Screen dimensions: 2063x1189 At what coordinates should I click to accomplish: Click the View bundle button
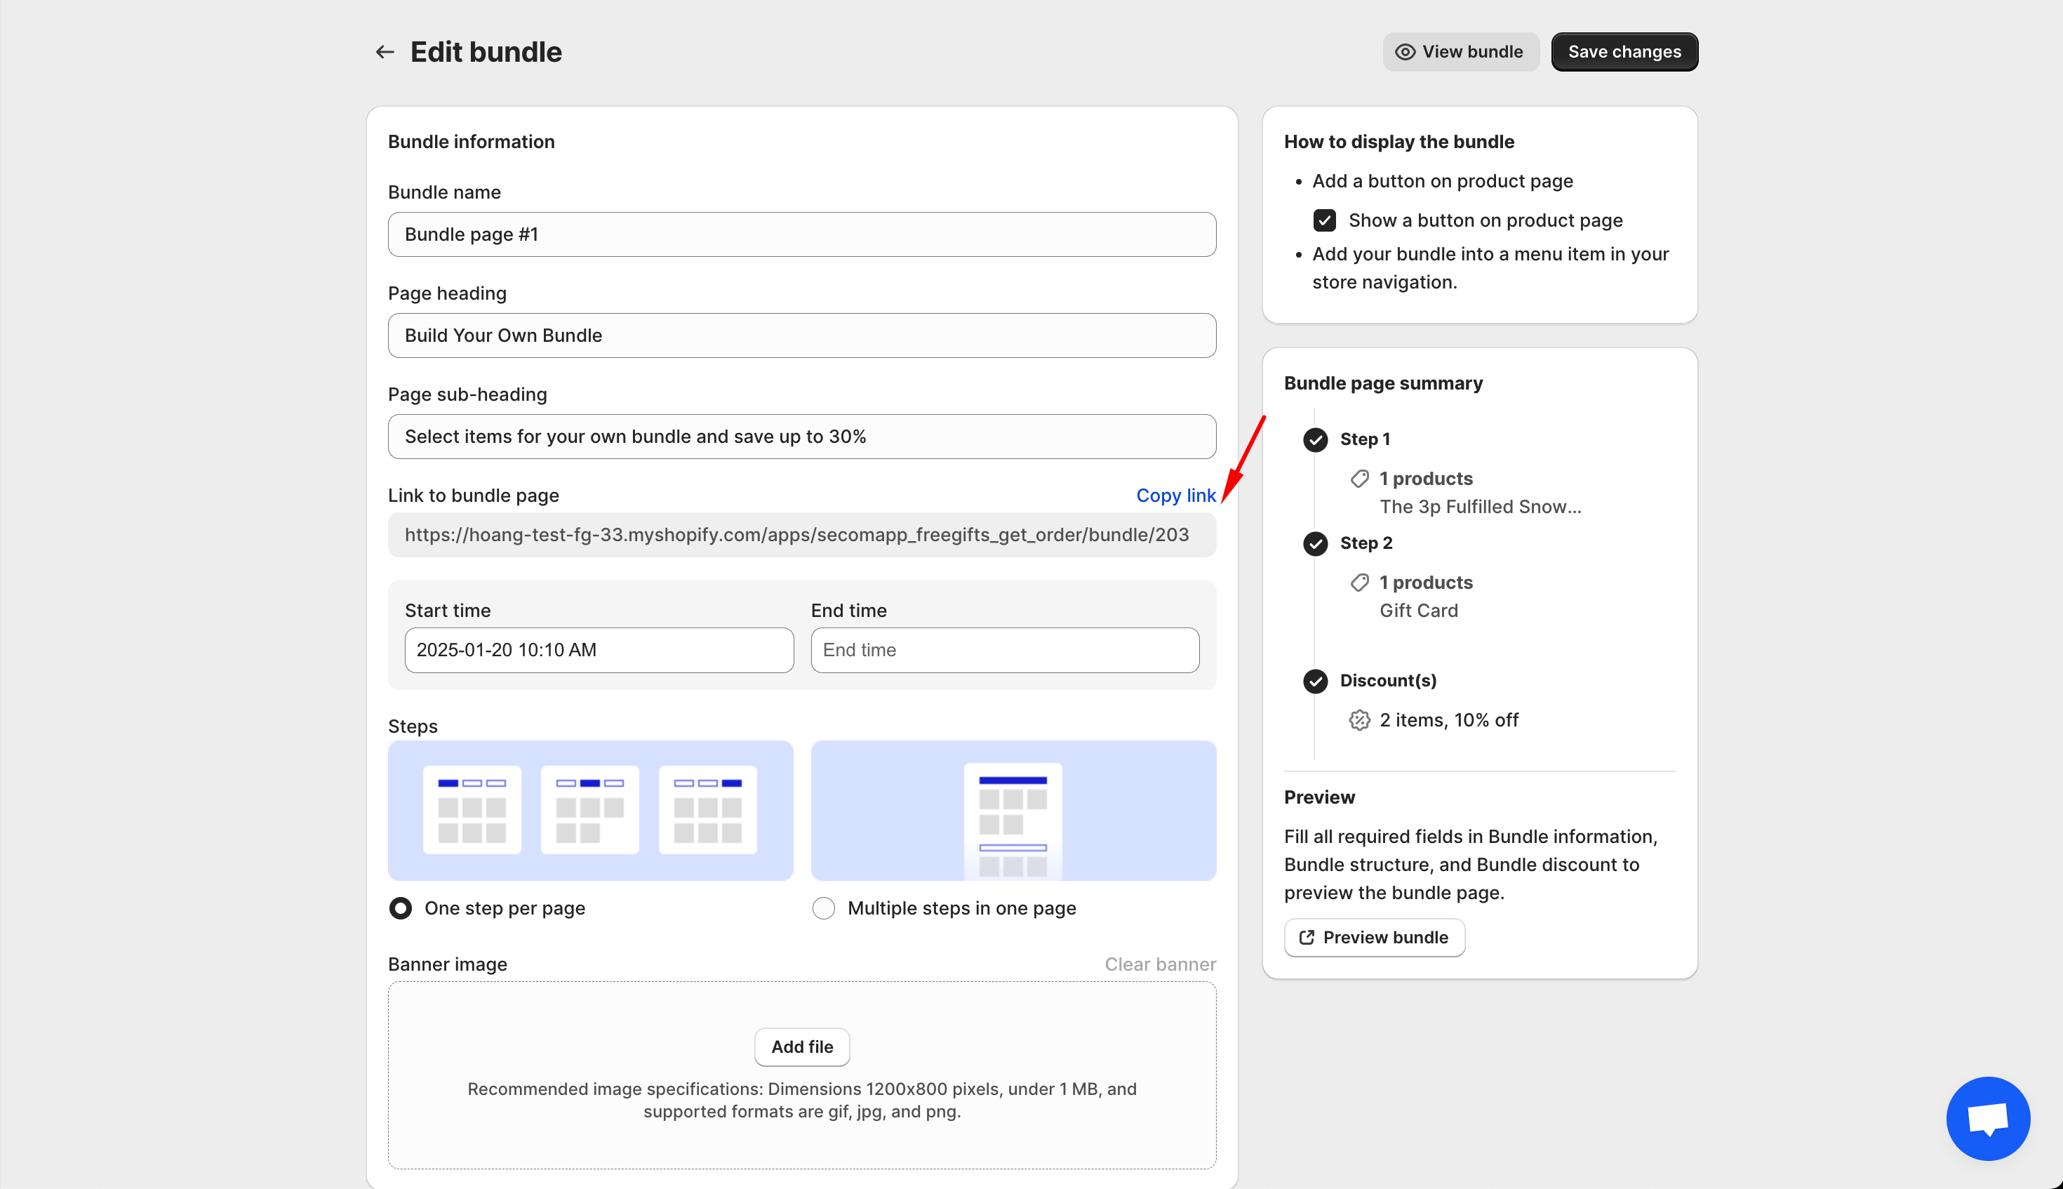(x=1460, y=52)
